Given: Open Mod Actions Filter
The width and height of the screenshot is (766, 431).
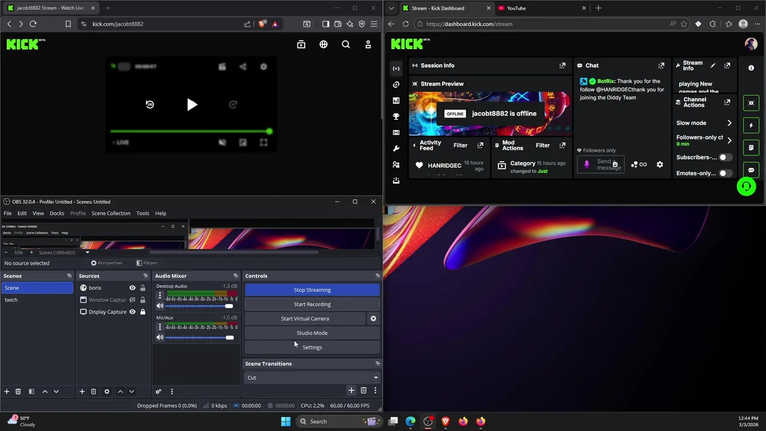Looking at the screenshot, I should click(x=542, y=145).
